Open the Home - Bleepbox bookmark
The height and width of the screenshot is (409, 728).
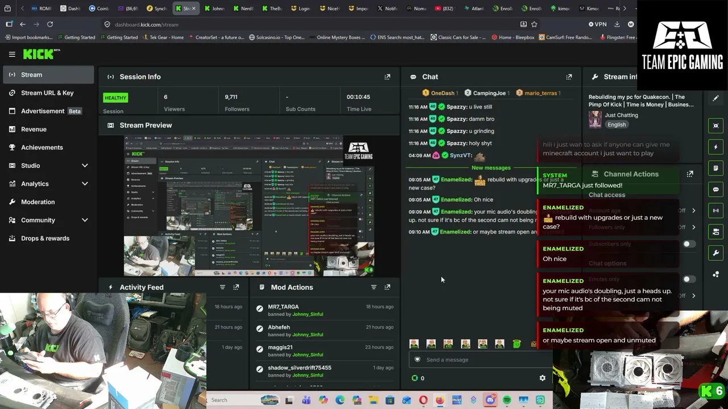tap(512, 37)
